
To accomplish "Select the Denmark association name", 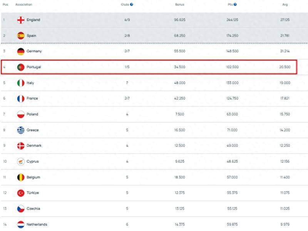I will click(34, 146).
